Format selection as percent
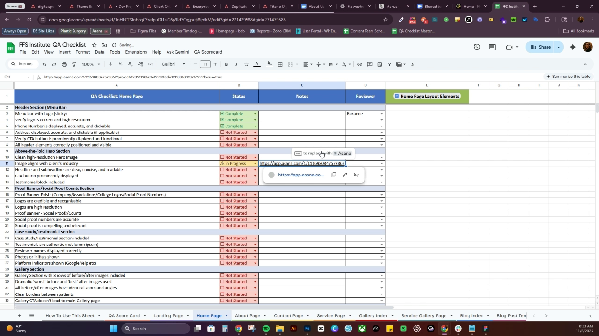Viewport: 599px width, 336px height. point(120,64)
